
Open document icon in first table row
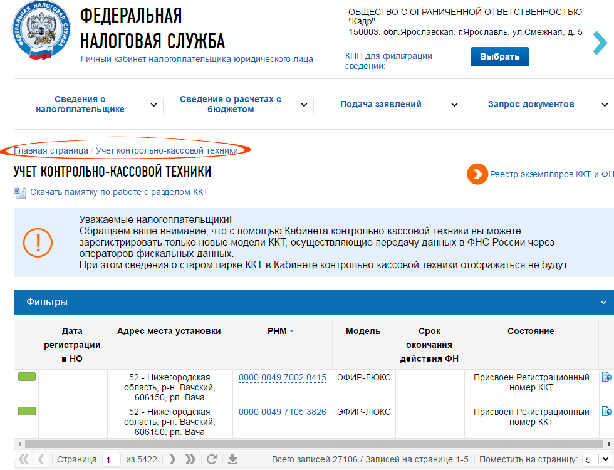point(606,377)
